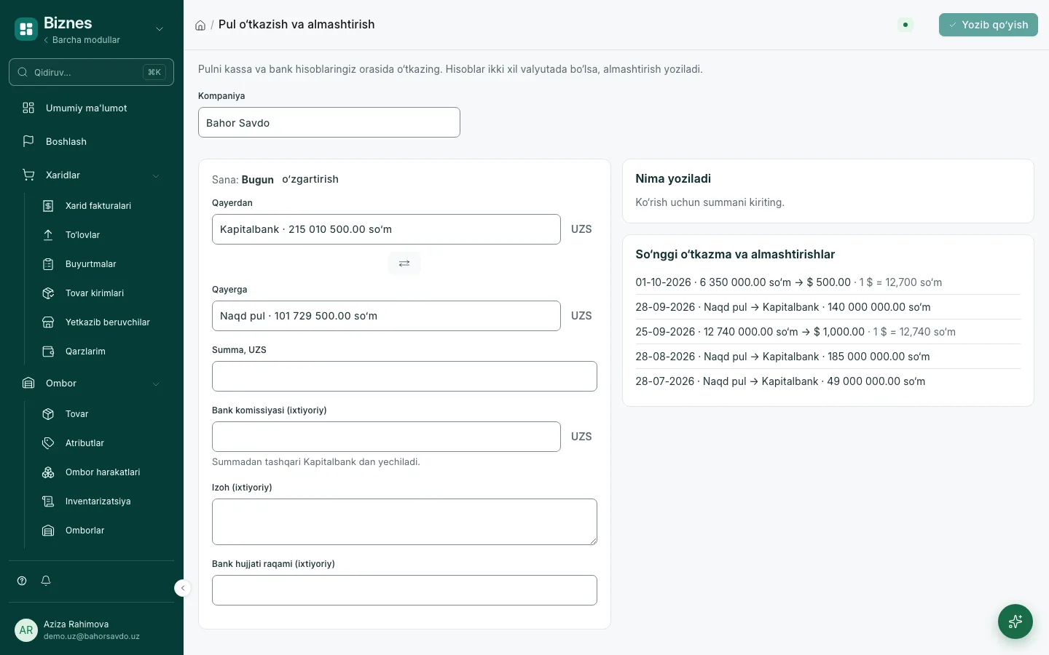Click the Qidiruv search field

91,72
